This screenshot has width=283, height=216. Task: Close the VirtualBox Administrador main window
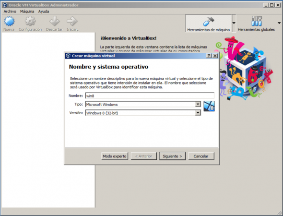pos(278,5)
